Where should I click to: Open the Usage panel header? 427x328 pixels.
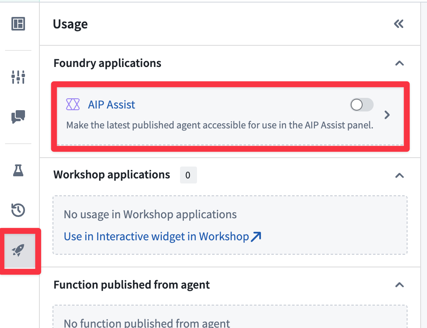pos(70,24)
